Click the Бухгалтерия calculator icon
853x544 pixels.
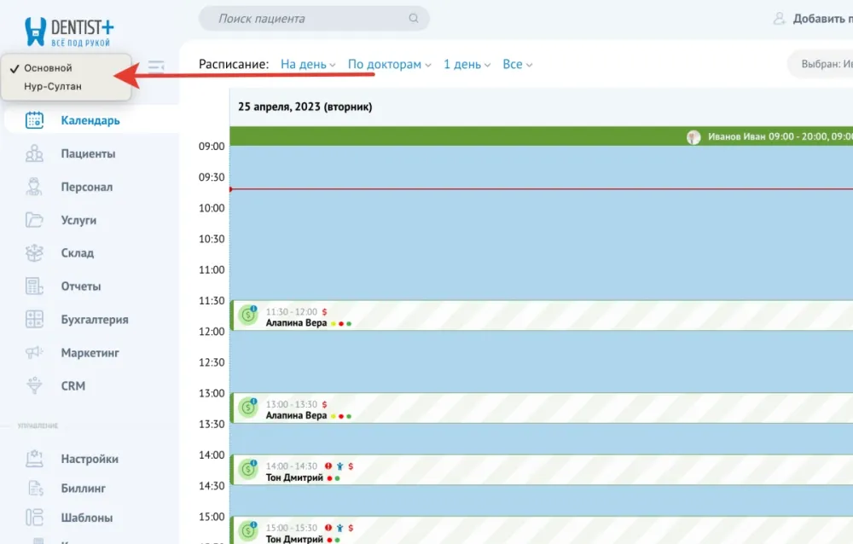point(34,320)
